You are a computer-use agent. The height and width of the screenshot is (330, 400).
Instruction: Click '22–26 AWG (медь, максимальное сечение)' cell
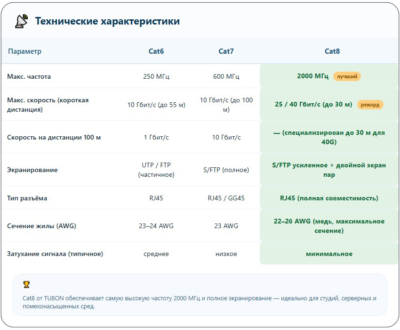[329, 226]
